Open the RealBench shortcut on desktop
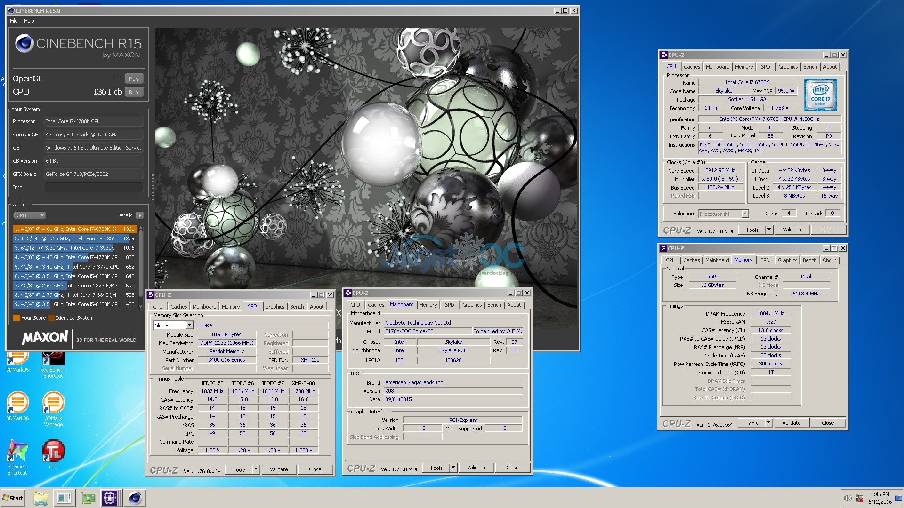The width and height of the screenshot is (904, 508). coord(53,365)
